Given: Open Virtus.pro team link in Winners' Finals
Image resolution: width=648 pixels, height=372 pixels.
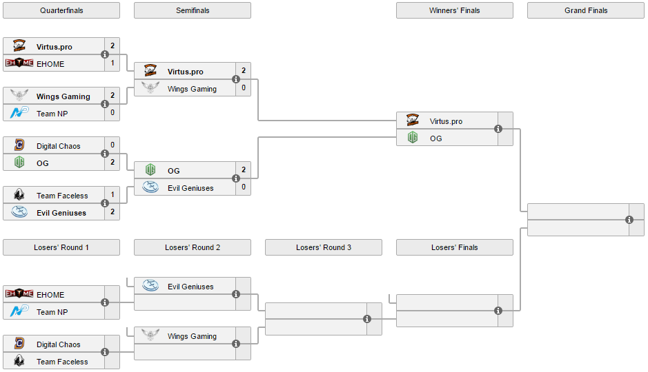Looking at the screenshot, I should point(446,121).
